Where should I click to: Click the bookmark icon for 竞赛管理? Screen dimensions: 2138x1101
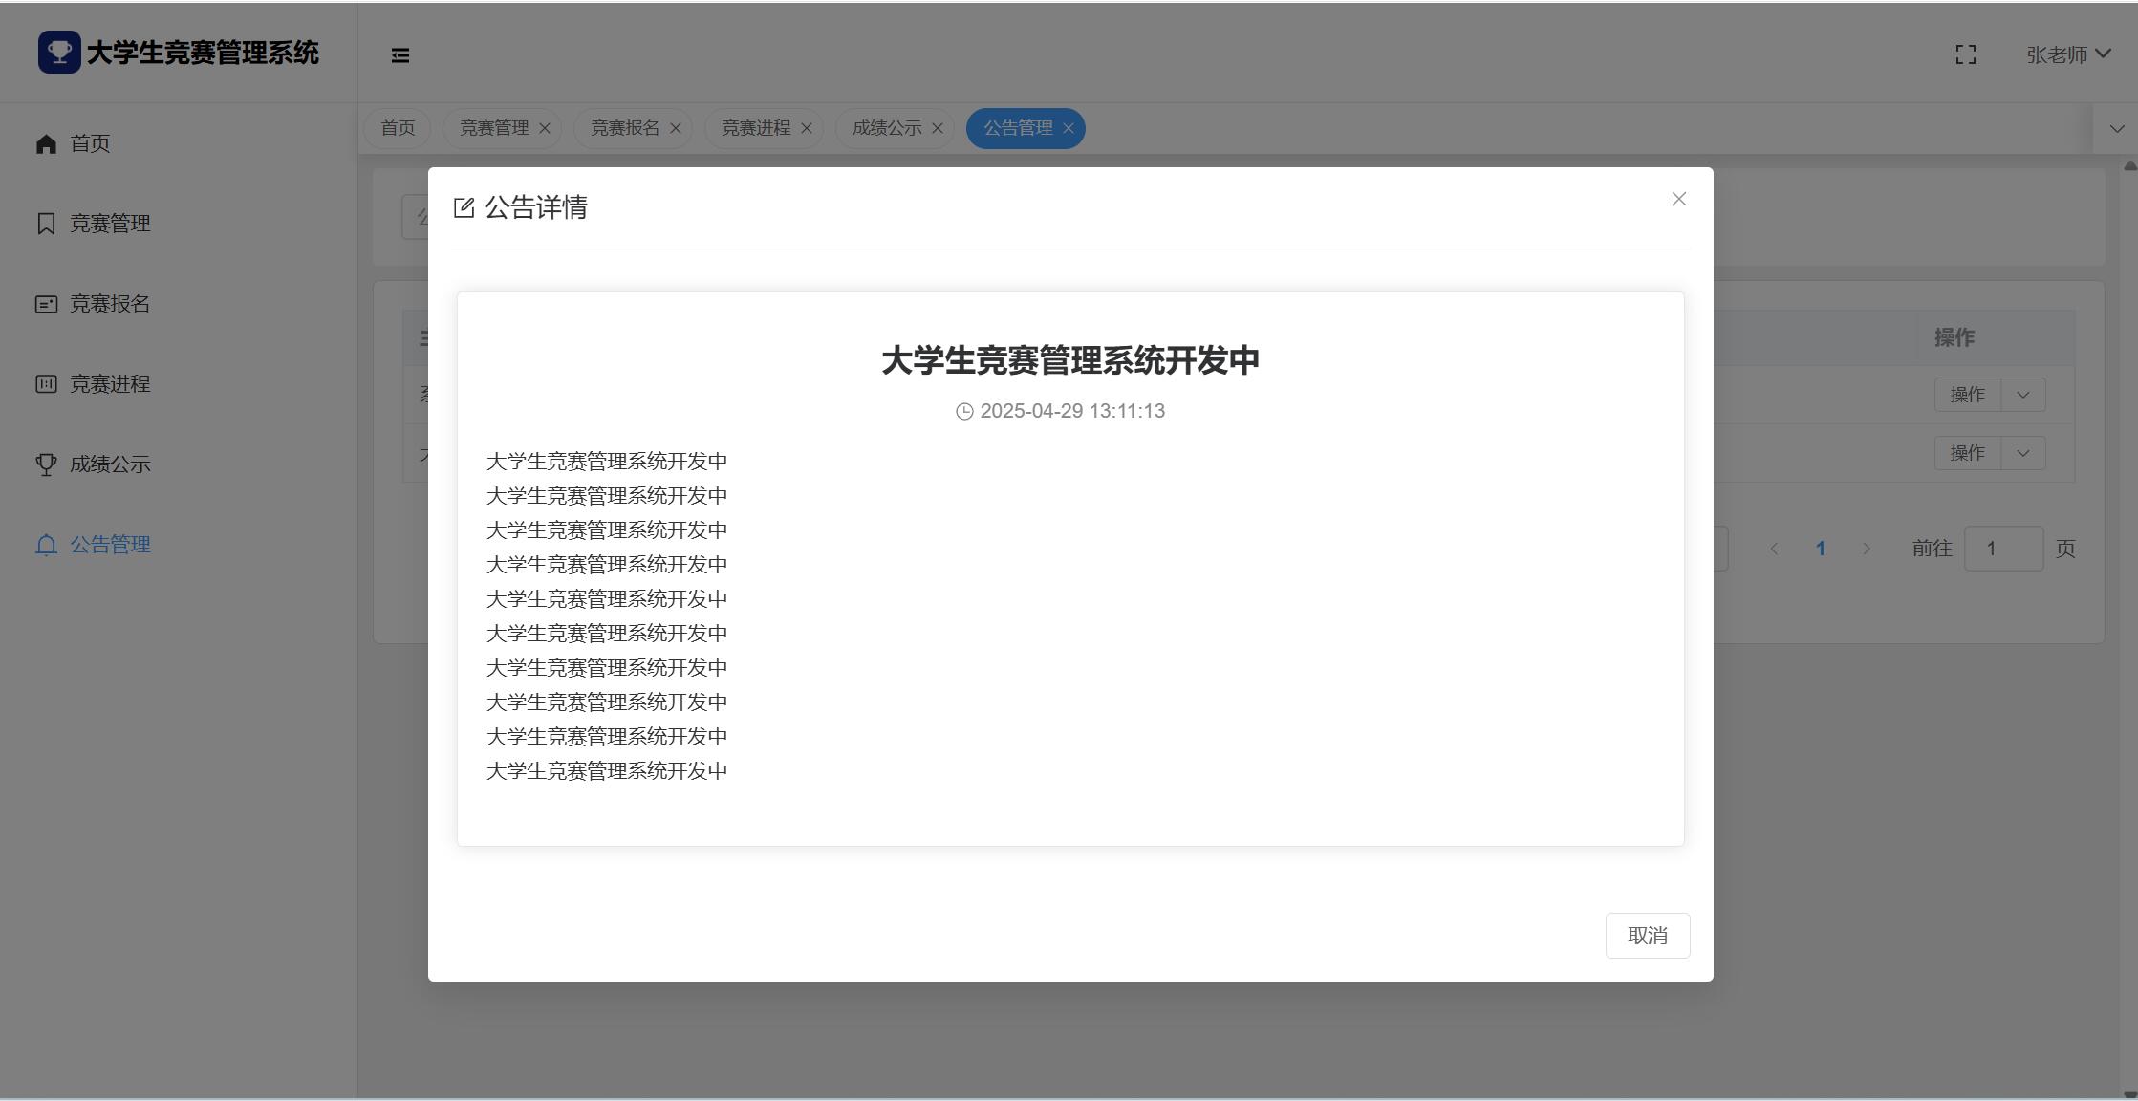[x=46, y=224]
